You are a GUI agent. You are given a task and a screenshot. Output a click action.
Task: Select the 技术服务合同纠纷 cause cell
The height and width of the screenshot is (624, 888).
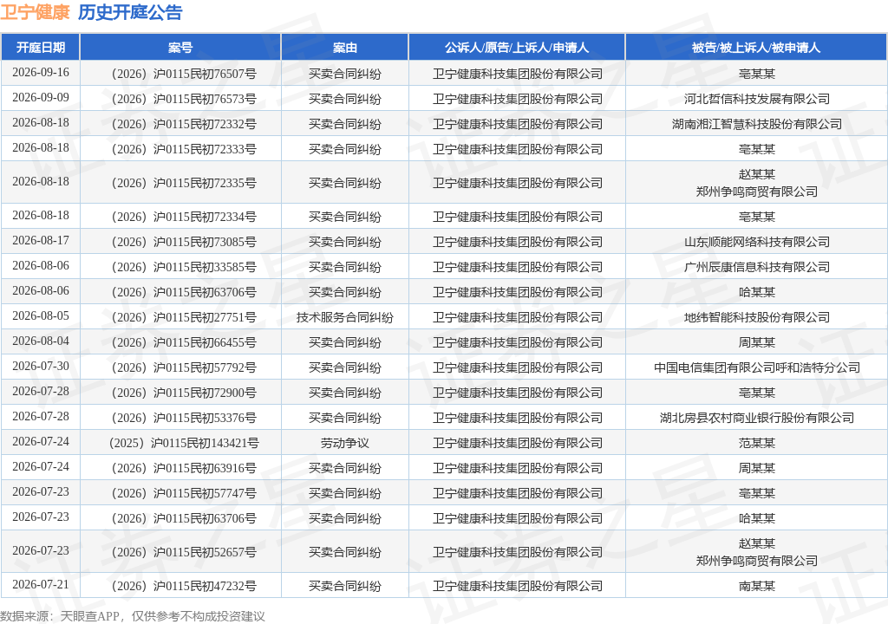(x=344, y=317)
